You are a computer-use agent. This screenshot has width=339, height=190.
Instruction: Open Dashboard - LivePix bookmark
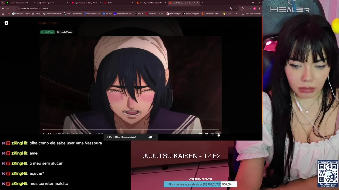21,13
